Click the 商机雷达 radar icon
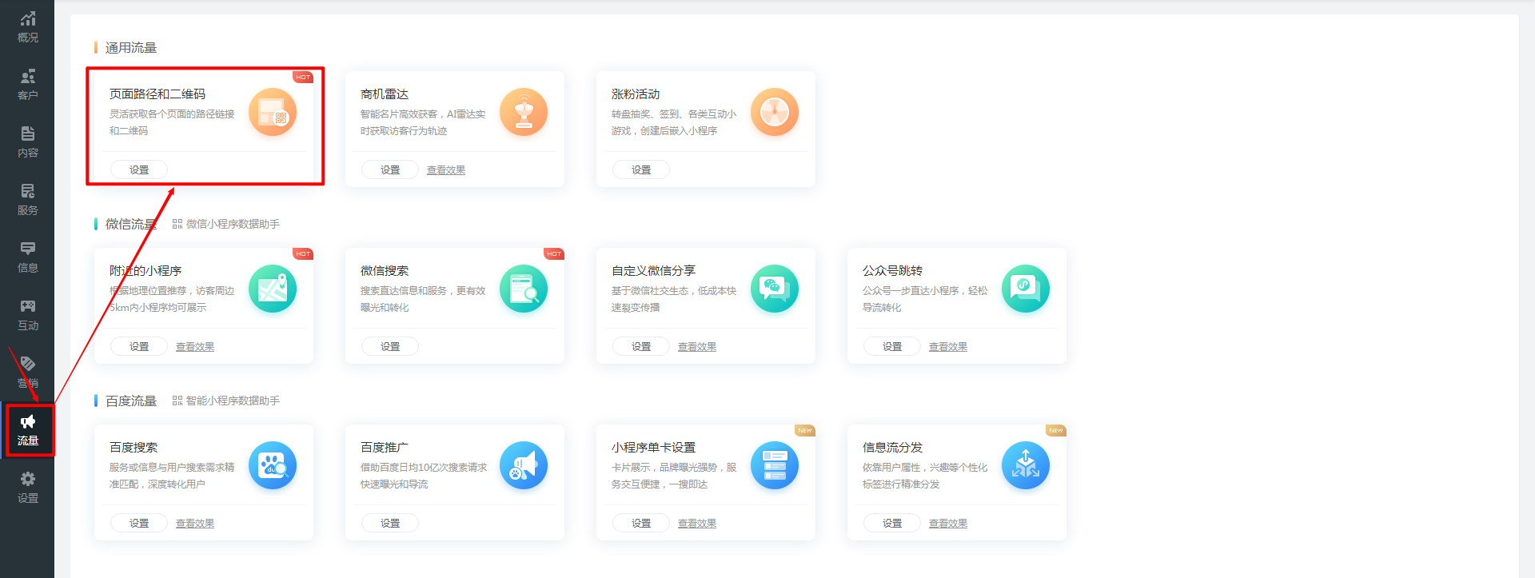Viewport: 1535px width, 578px height. (523, 112)
